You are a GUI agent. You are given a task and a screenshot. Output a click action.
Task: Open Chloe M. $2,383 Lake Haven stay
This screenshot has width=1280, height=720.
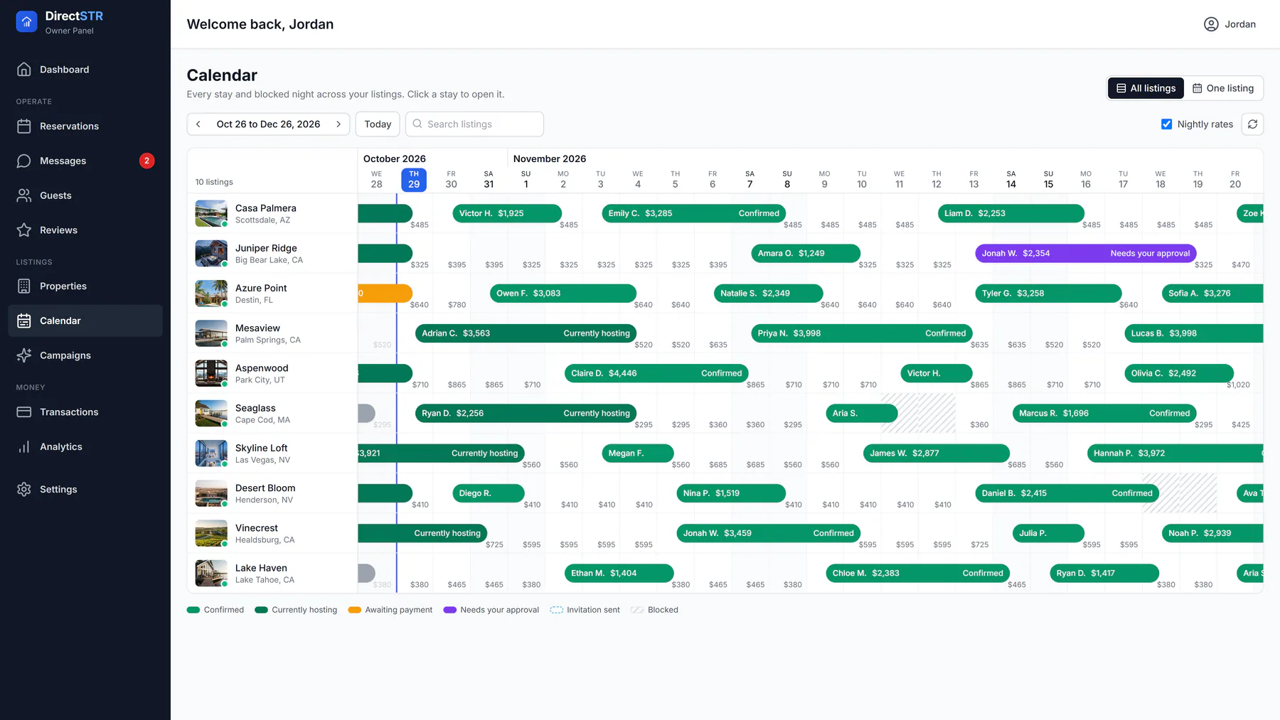(917, 574)
